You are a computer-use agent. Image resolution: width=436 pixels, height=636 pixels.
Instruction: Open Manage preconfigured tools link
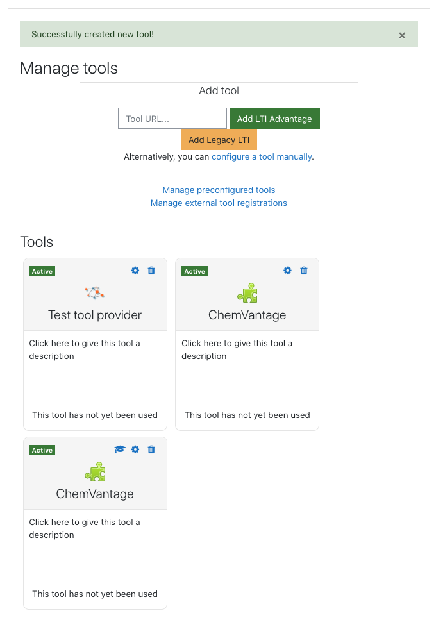(219, 190)
